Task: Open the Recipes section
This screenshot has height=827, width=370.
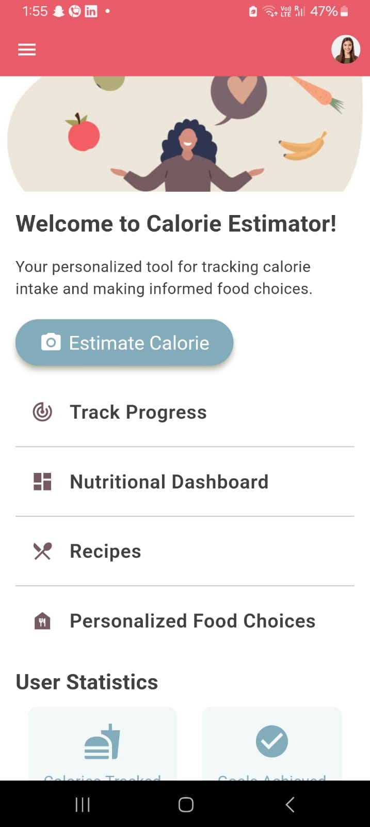Action: coord(105,550)
